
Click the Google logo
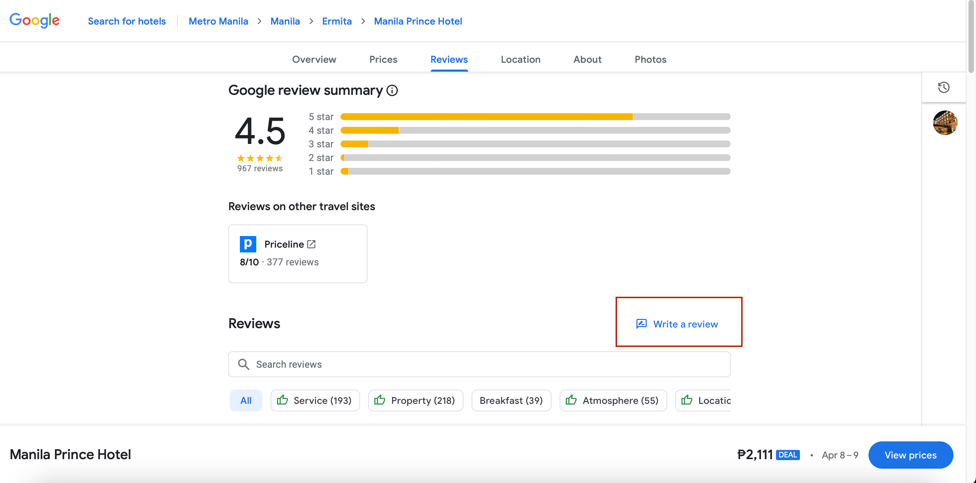pyautogui.click(x=34, y=20)
